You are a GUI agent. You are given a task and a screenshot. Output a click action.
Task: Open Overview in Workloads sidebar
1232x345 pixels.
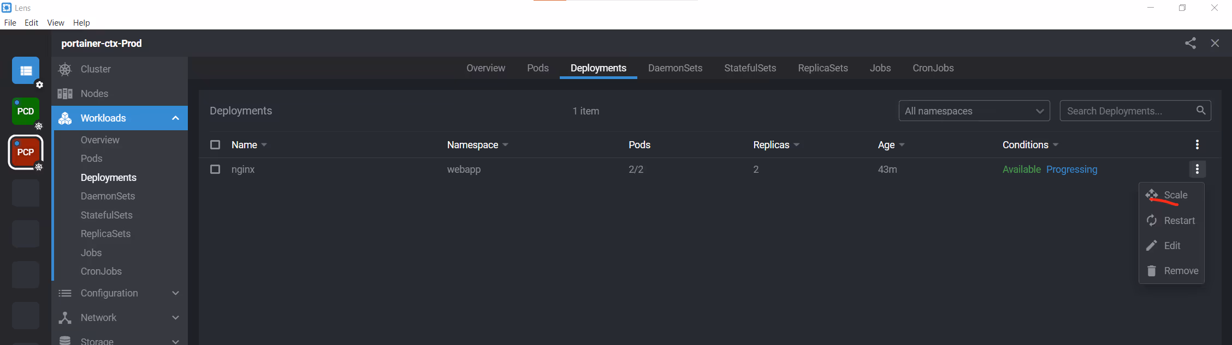(x=100, y=140)
